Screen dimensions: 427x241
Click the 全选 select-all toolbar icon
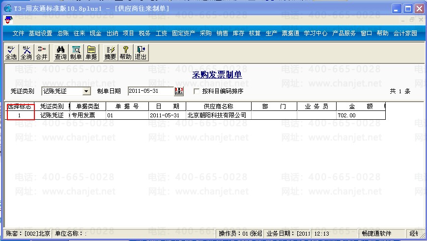point(11,53)
